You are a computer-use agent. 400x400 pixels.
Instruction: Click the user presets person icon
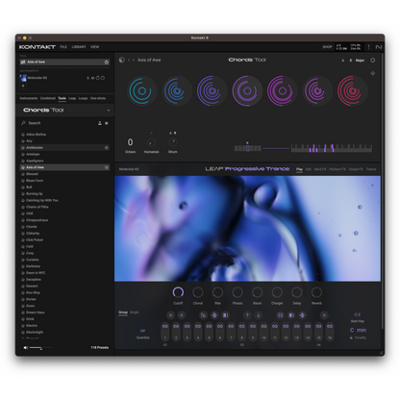[x=100, y=123]
